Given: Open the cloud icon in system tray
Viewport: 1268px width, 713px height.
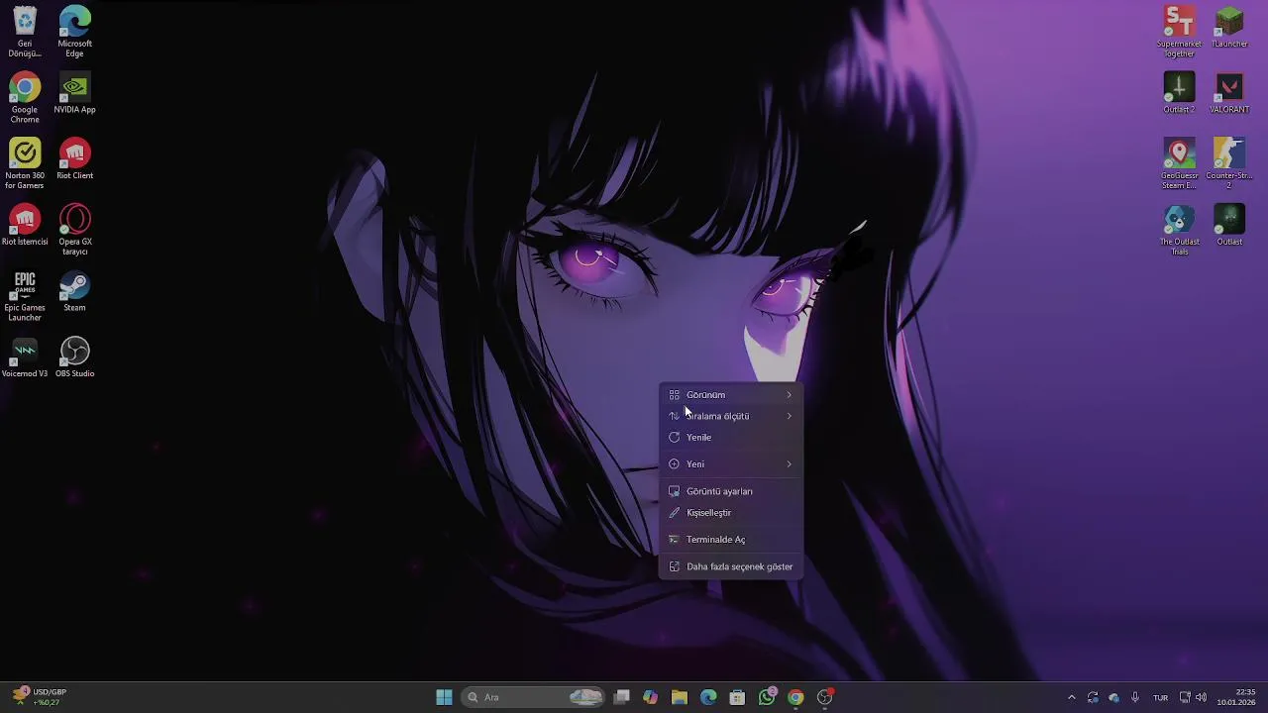Looking at the screenshot, I should click(1113, 697).
